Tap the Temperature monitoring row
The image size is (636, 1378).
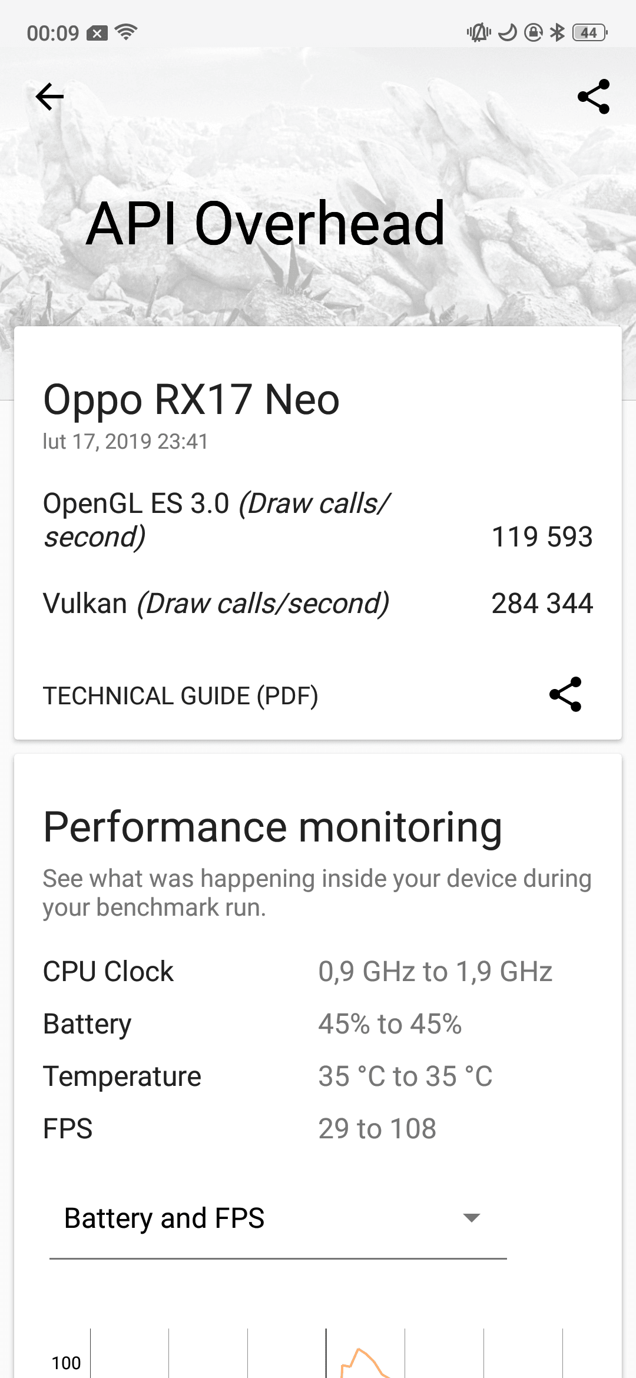click(318, 1076)
